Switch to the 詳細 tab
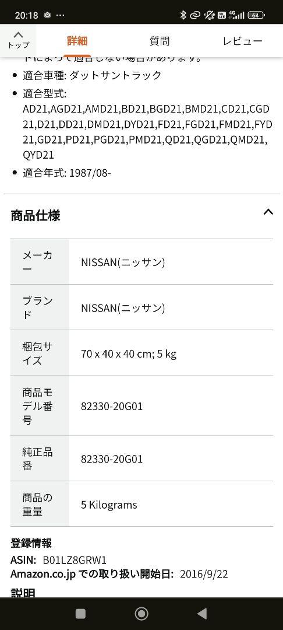283x630 pixels. (77, 41)
